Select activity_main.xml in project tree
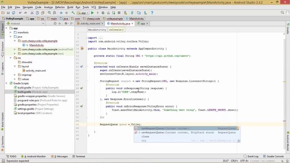Image resolution: width=290 pixels, height=163 pixels. (x=36, y=71)
